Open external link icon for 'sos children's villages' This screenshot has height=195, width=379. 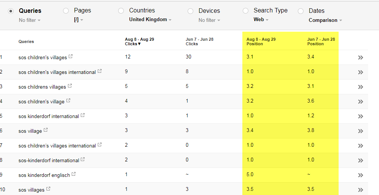pos(71,57)
